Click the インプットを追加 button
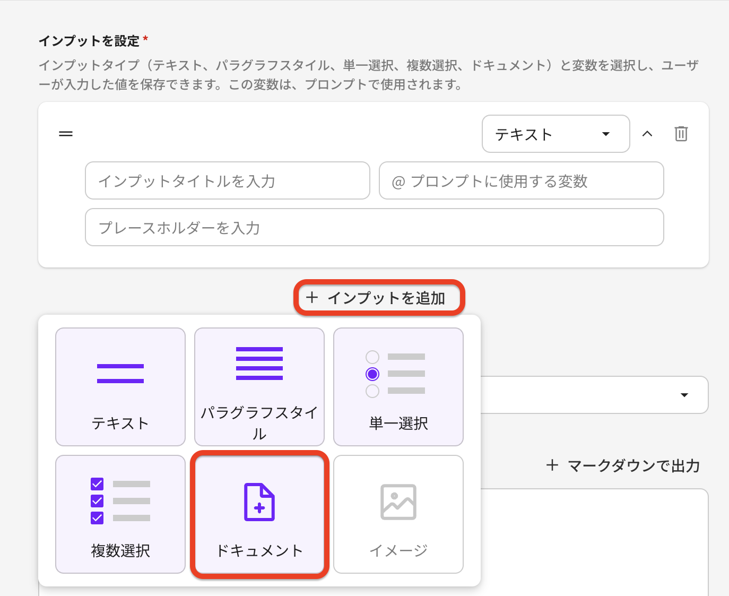 pos(379,298)
